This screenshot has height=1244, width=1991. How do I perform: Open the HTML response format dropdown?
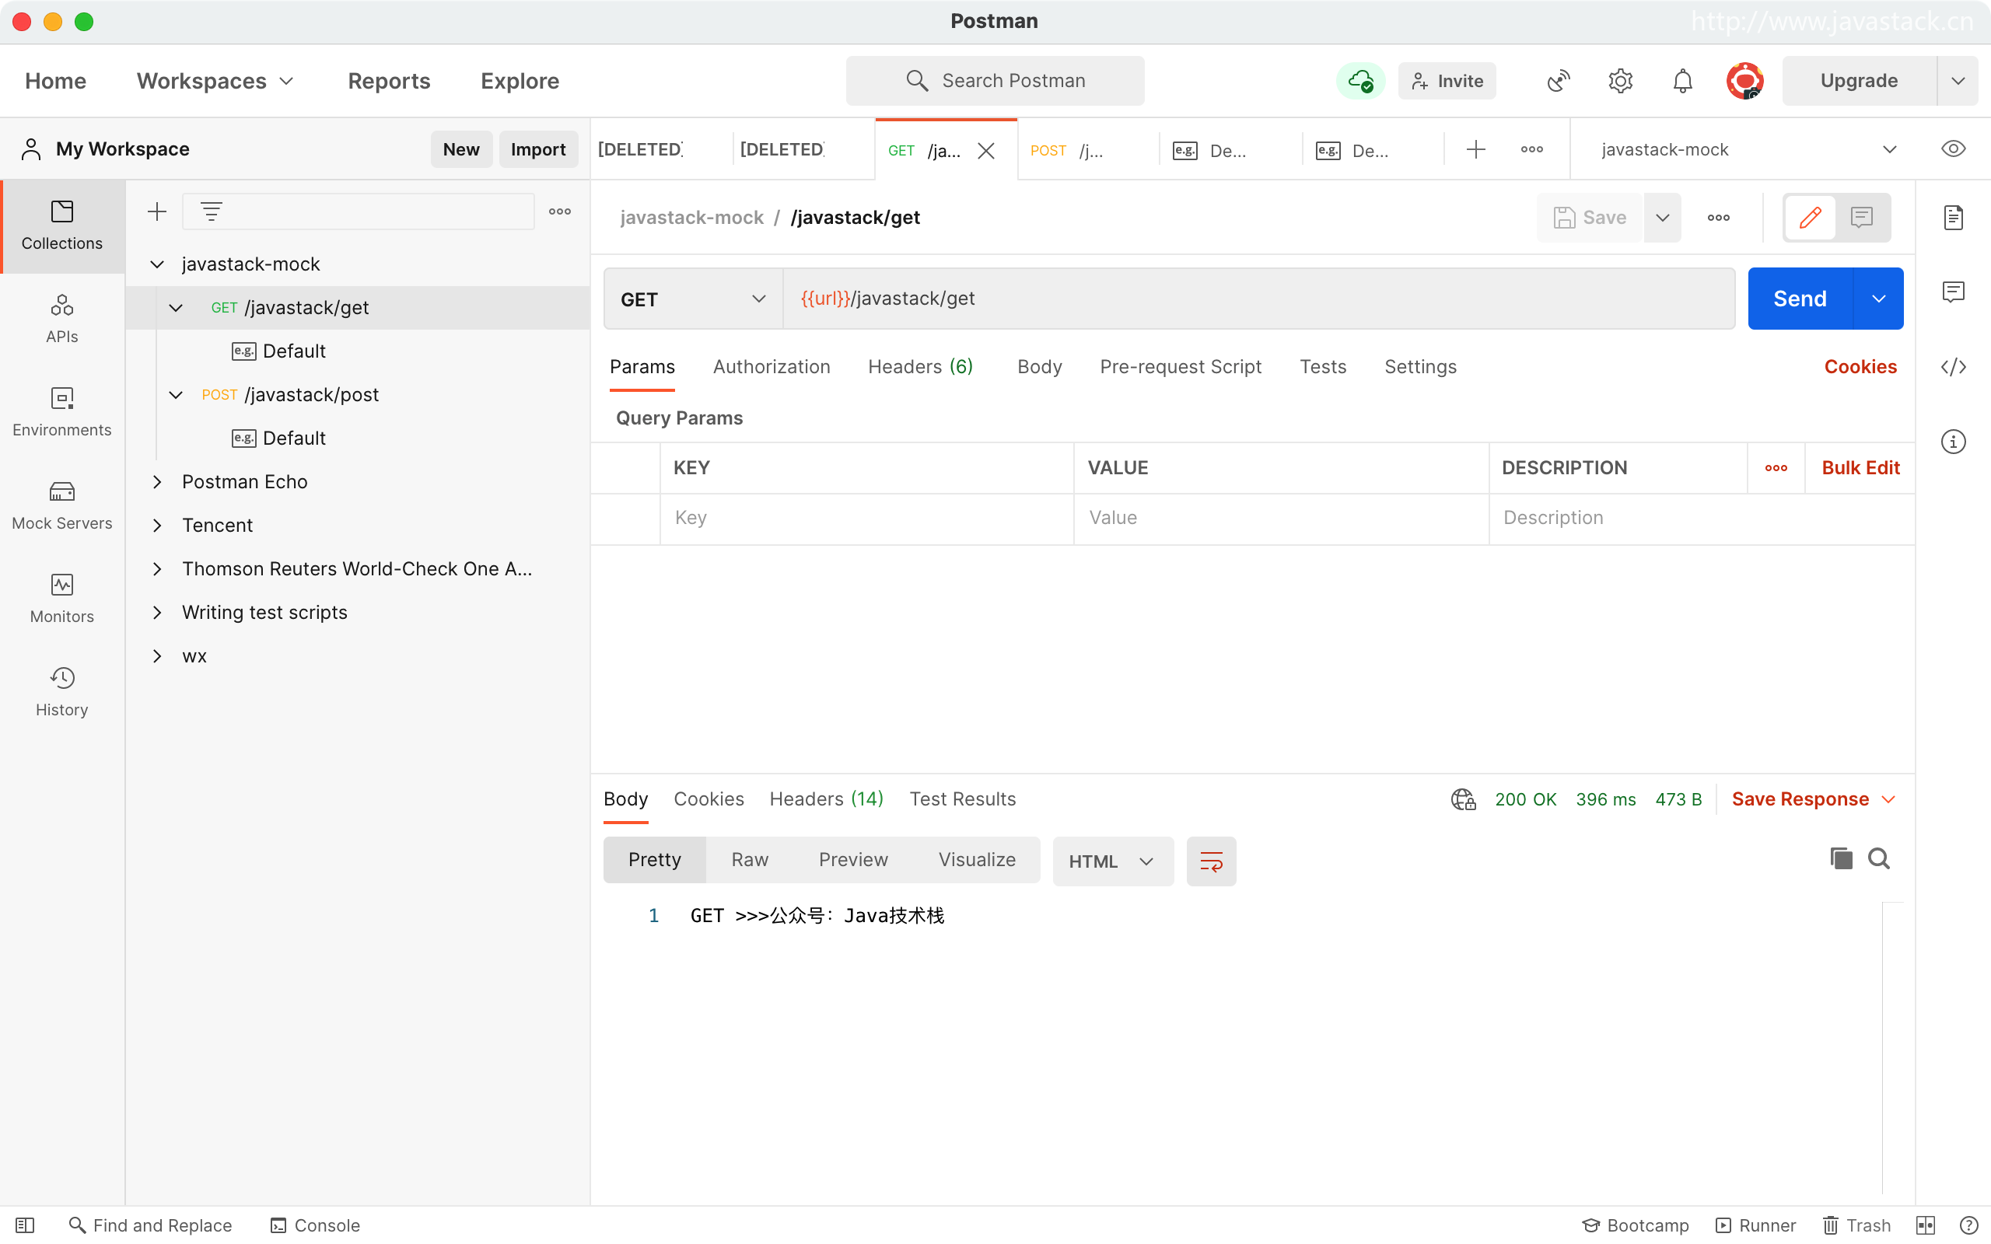[x=1111, y=861]
